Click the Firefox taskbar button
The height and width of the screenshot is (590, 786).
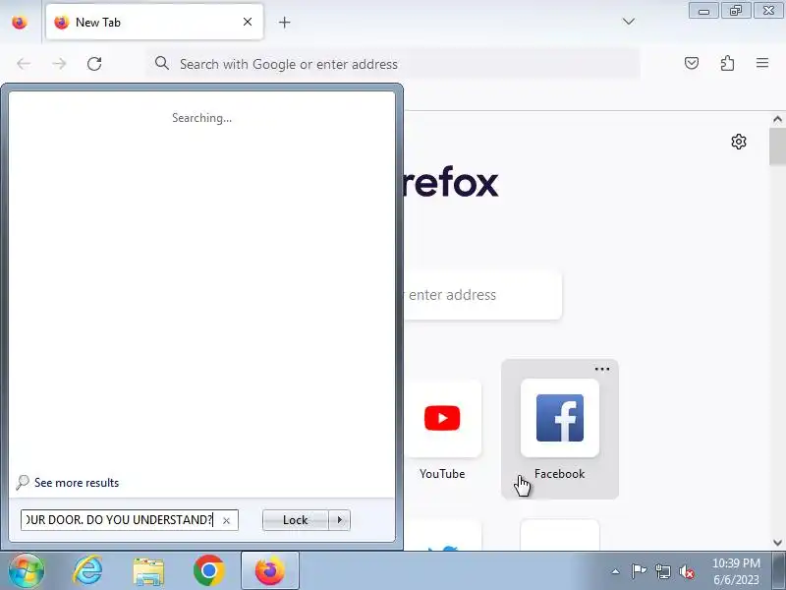point(270,571)
